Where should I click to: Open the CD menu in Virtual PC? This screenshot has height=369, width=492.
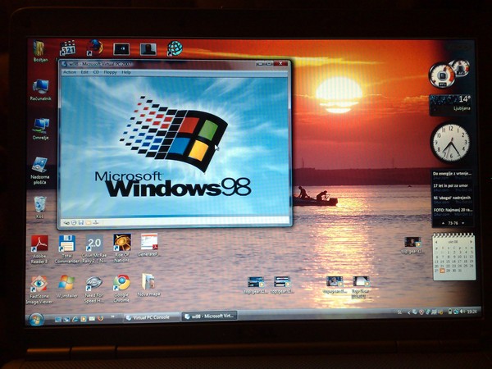click(x=96, y=72)
